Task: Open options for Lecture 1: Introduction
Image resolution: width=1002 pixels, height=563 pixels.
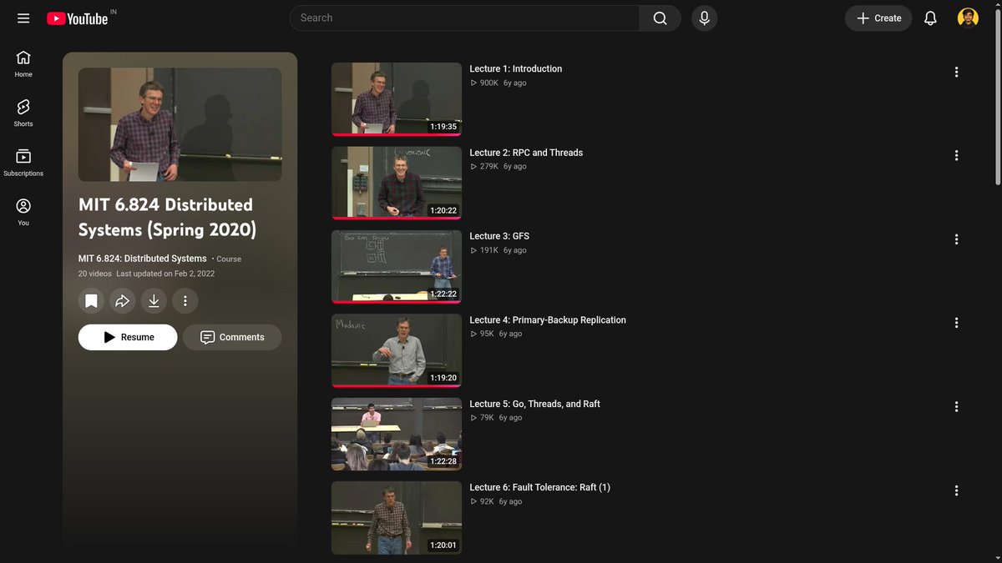Action: (x=956, y=73)
